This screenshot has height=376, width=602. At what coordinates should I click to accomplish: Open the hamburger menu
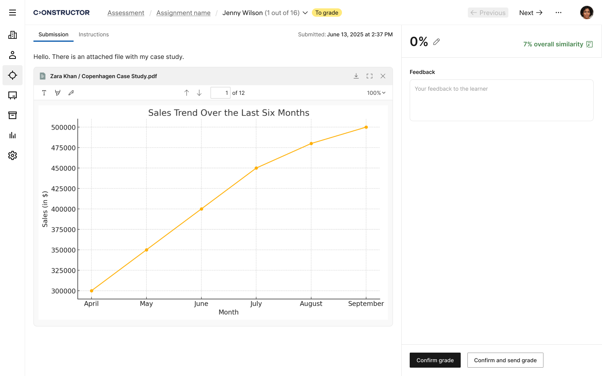(x=13, y=13)
